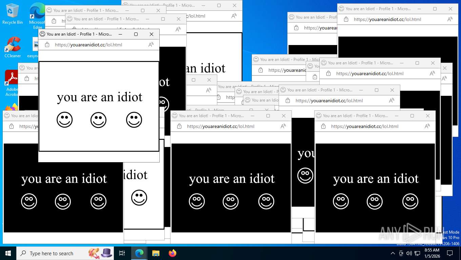461x260 pixels.
Task: Click 'you are an idiot' text on the white page
Action: [100, 97]
